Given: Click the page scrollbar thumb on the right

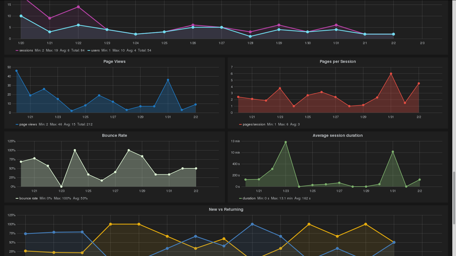Looking at the screenshot, I should click(454, 198).
